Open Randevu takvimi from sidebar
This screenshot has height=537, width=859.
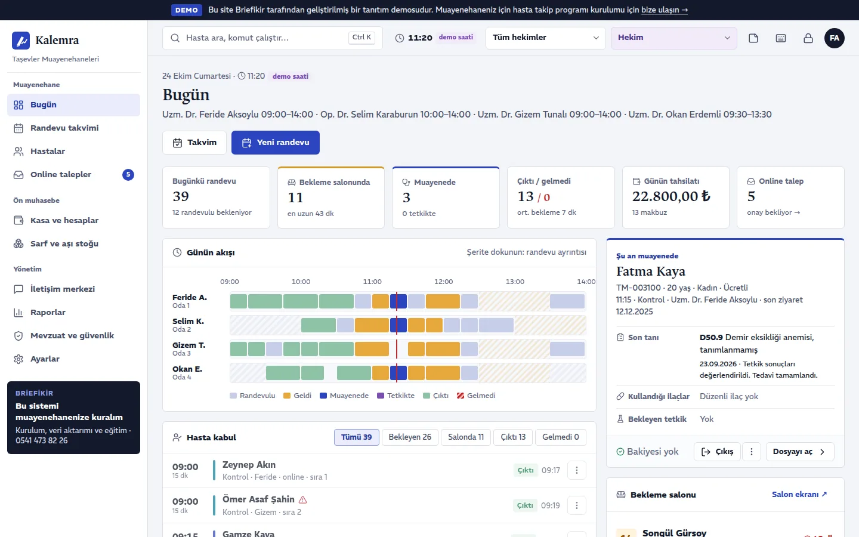(x=73, y=128)
